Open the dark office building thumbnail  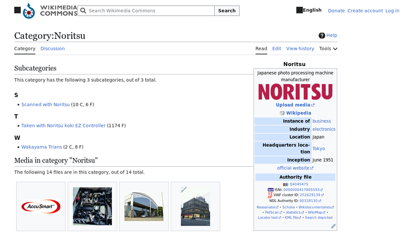point(196,206)
